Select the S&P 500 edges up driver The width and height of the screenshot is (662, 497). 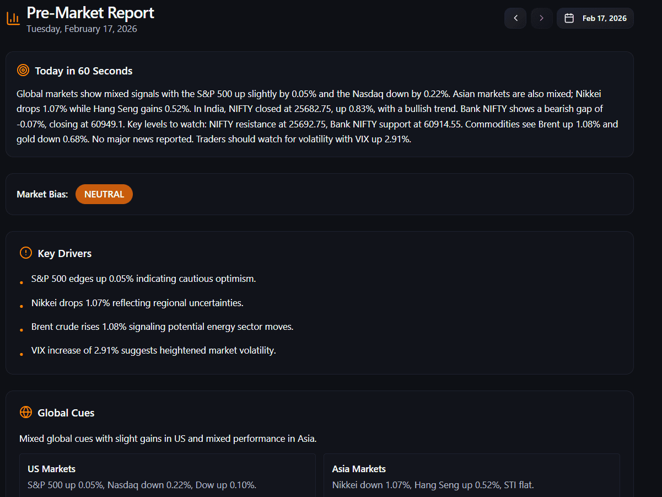[143, 279]
